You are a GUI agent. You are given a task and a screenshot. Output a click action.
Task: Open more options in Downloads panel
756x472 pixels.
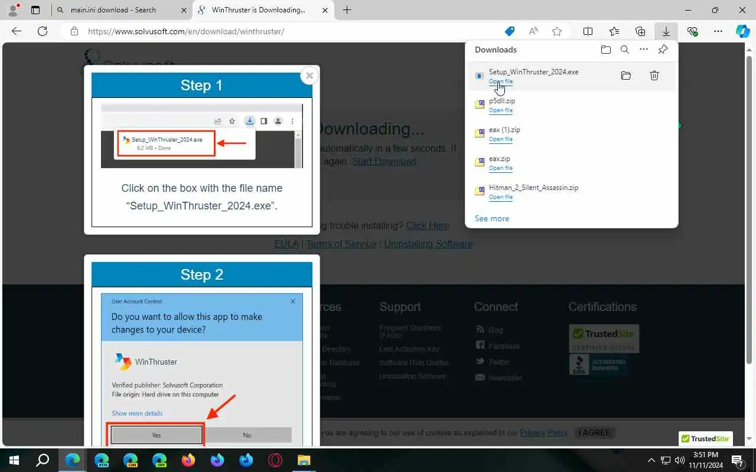pyautogui.click(x=644, y=50)
